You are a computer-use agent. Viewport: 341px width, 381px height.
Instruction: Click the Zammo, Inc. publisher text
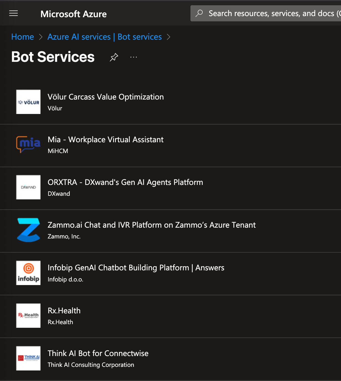pyautogui.click(x=64, y=236)
